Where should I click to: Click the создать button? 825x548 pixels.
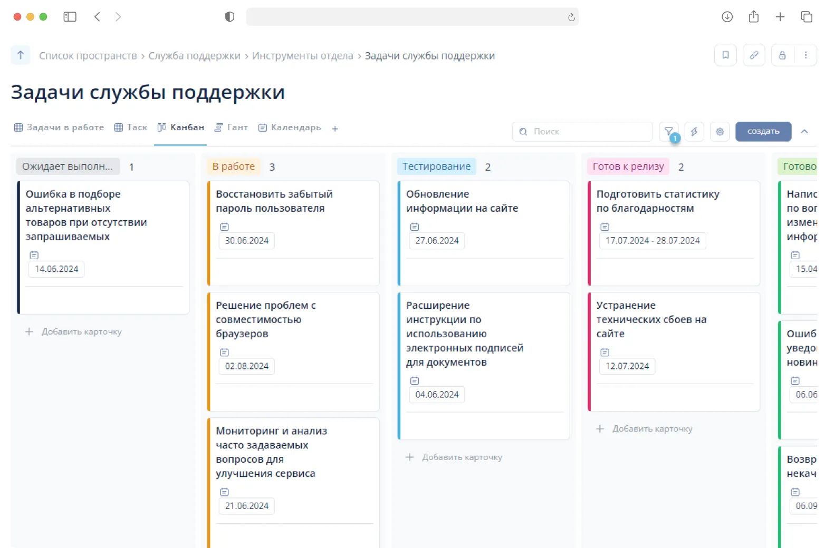763,131
